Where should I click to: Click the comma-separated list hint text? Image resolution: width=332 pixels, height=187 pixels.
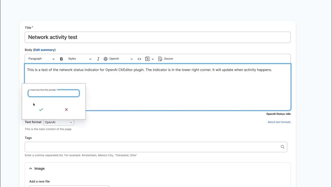(81, 155)
